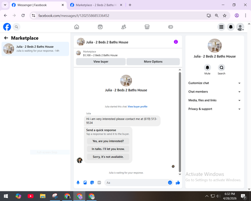This screenshot has width=251, height=201.
Task: Go to the Home feed icon
Action: 77,27
